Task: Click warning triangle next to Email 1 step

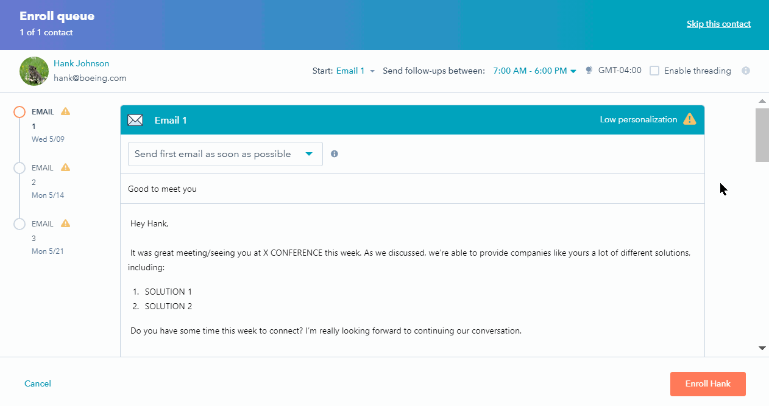Action: (x=66, y=111)
